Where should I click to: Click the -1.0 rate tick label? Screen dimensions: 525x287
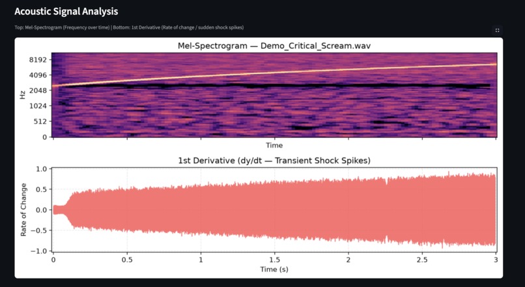40,251
